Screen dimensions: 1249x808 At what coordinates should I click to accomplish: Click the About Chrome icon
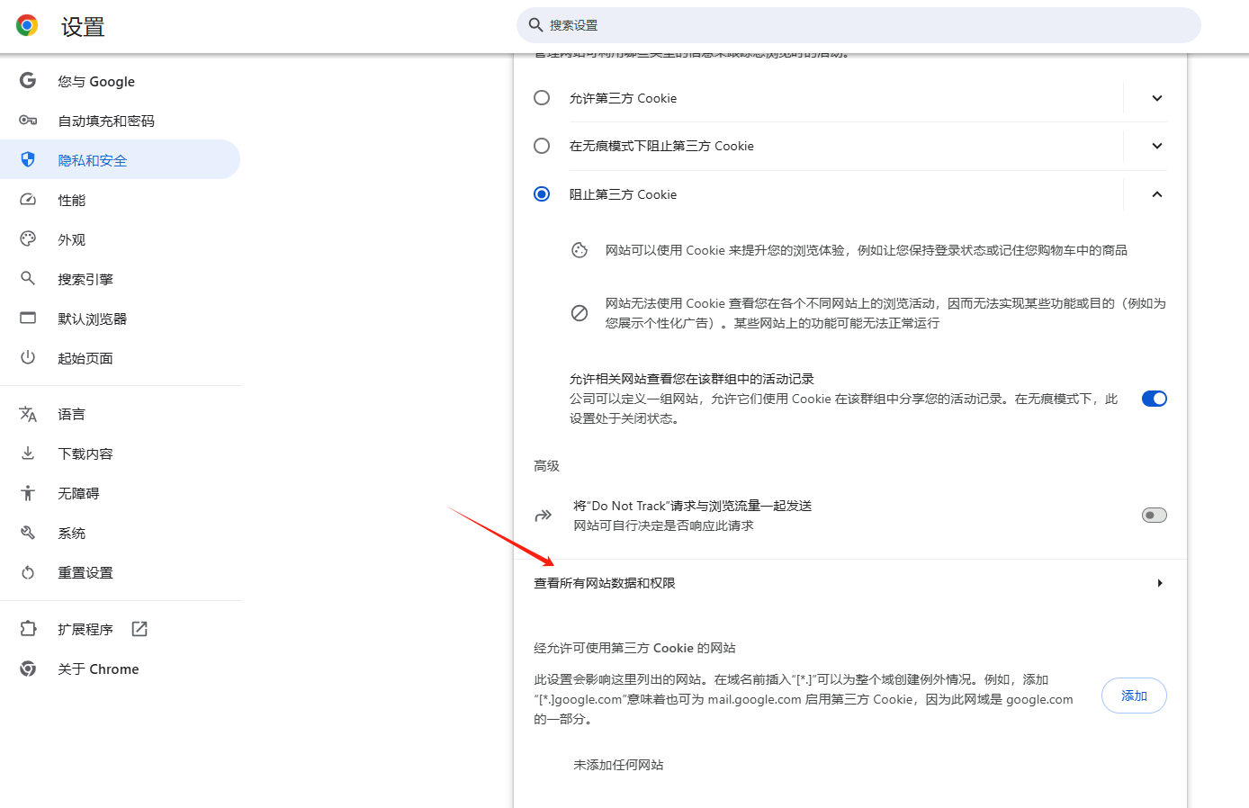click(x=28, y=669)
